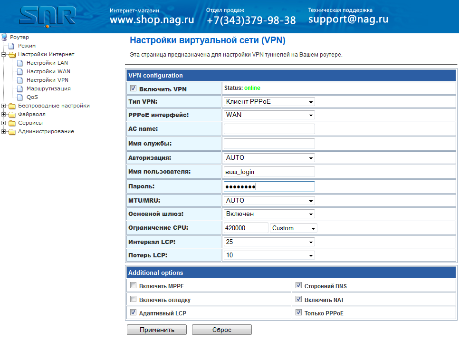Click page icon beside Настройки LAN
459x342 pixels.
(x=20, y=63)
